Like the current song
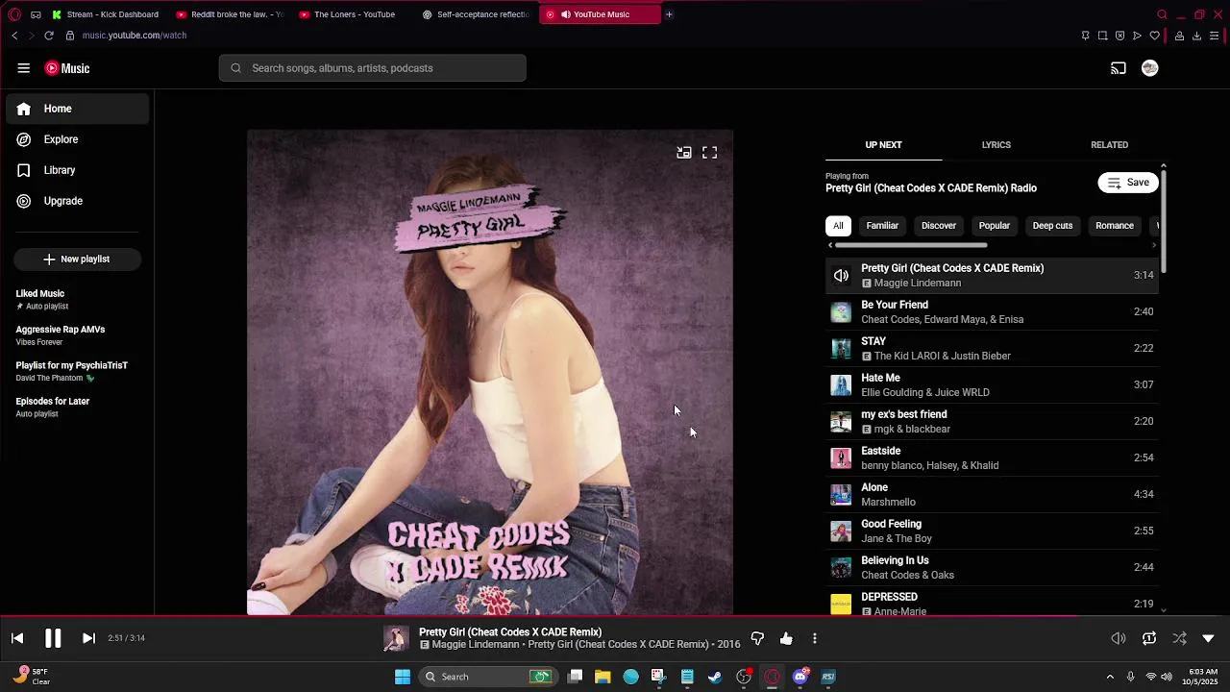This screenshot has height=692, width=1230. tap(786, 638)
